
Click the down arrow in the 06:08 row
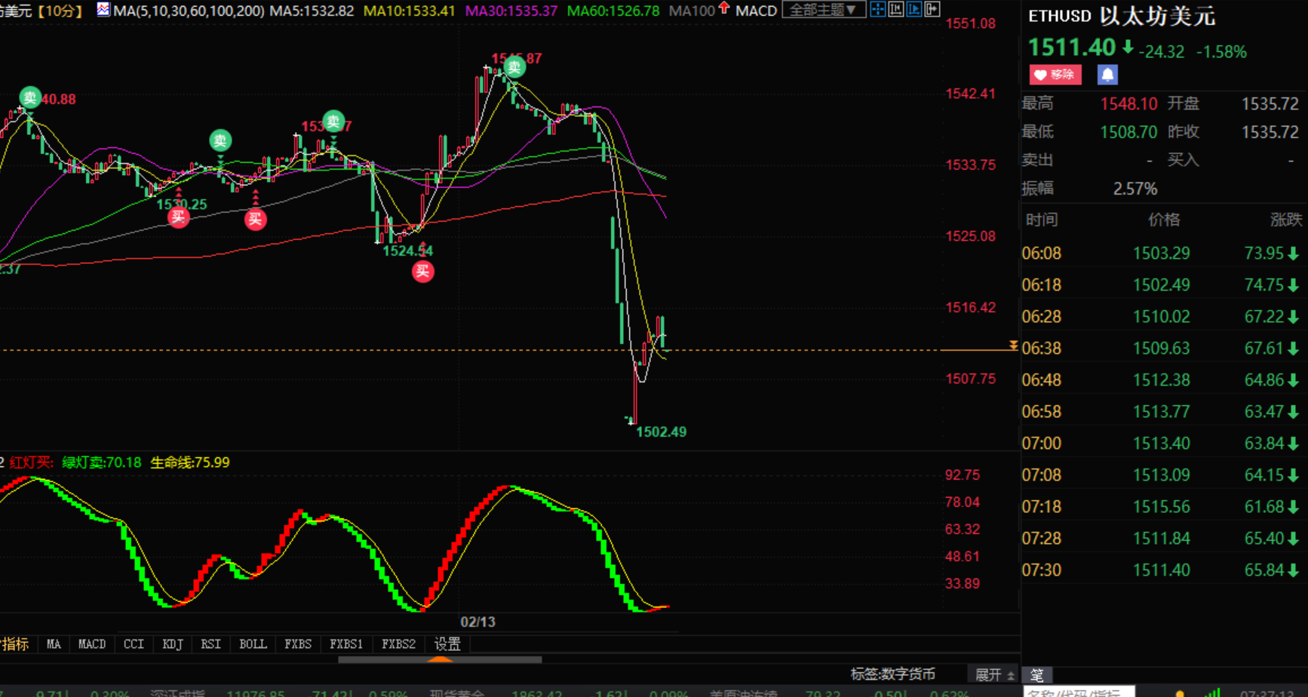tap(1294, 253)
